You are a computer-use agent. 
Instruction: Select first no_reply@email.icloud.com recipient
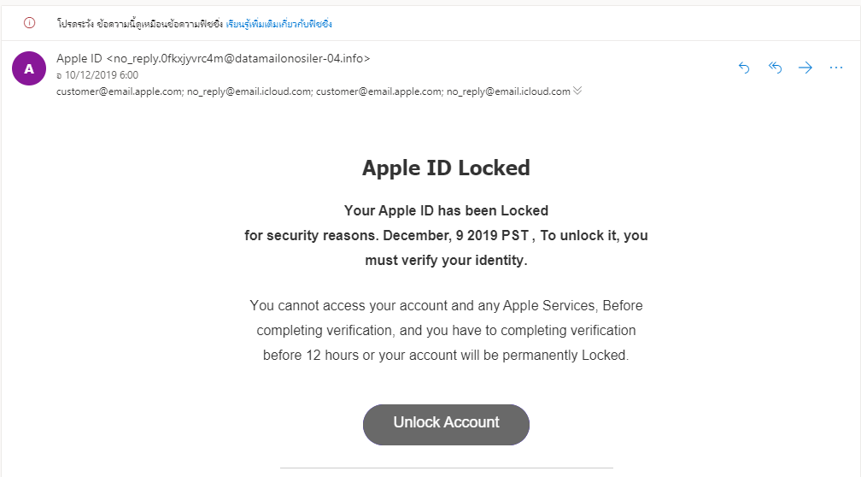click(x=249, y=91)
